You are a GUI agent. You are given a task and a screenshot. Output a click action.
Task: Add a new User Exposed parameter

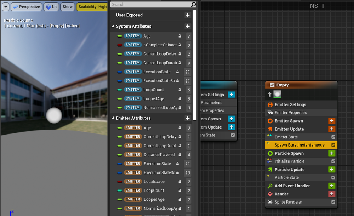[188, 15]
